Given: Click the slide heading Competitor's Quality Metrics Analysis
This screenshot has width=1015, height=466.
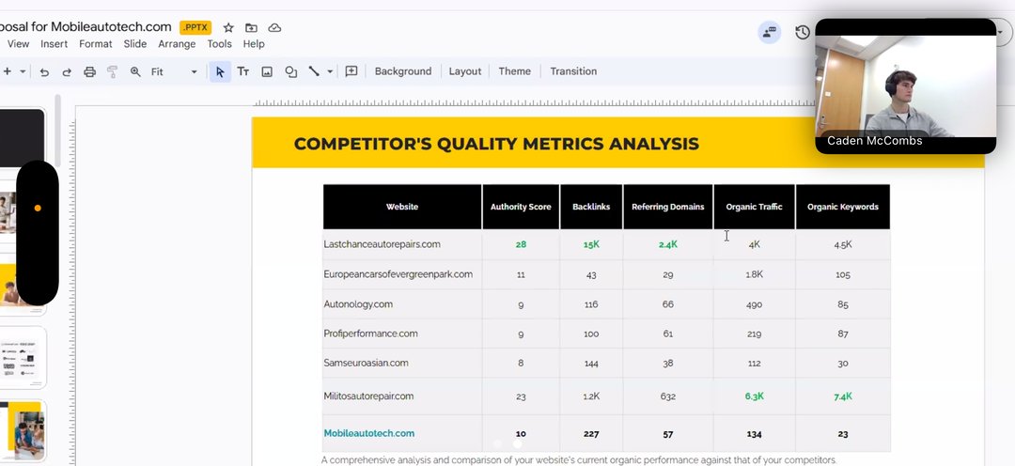Looking at the screenshot, I should 496,144.
